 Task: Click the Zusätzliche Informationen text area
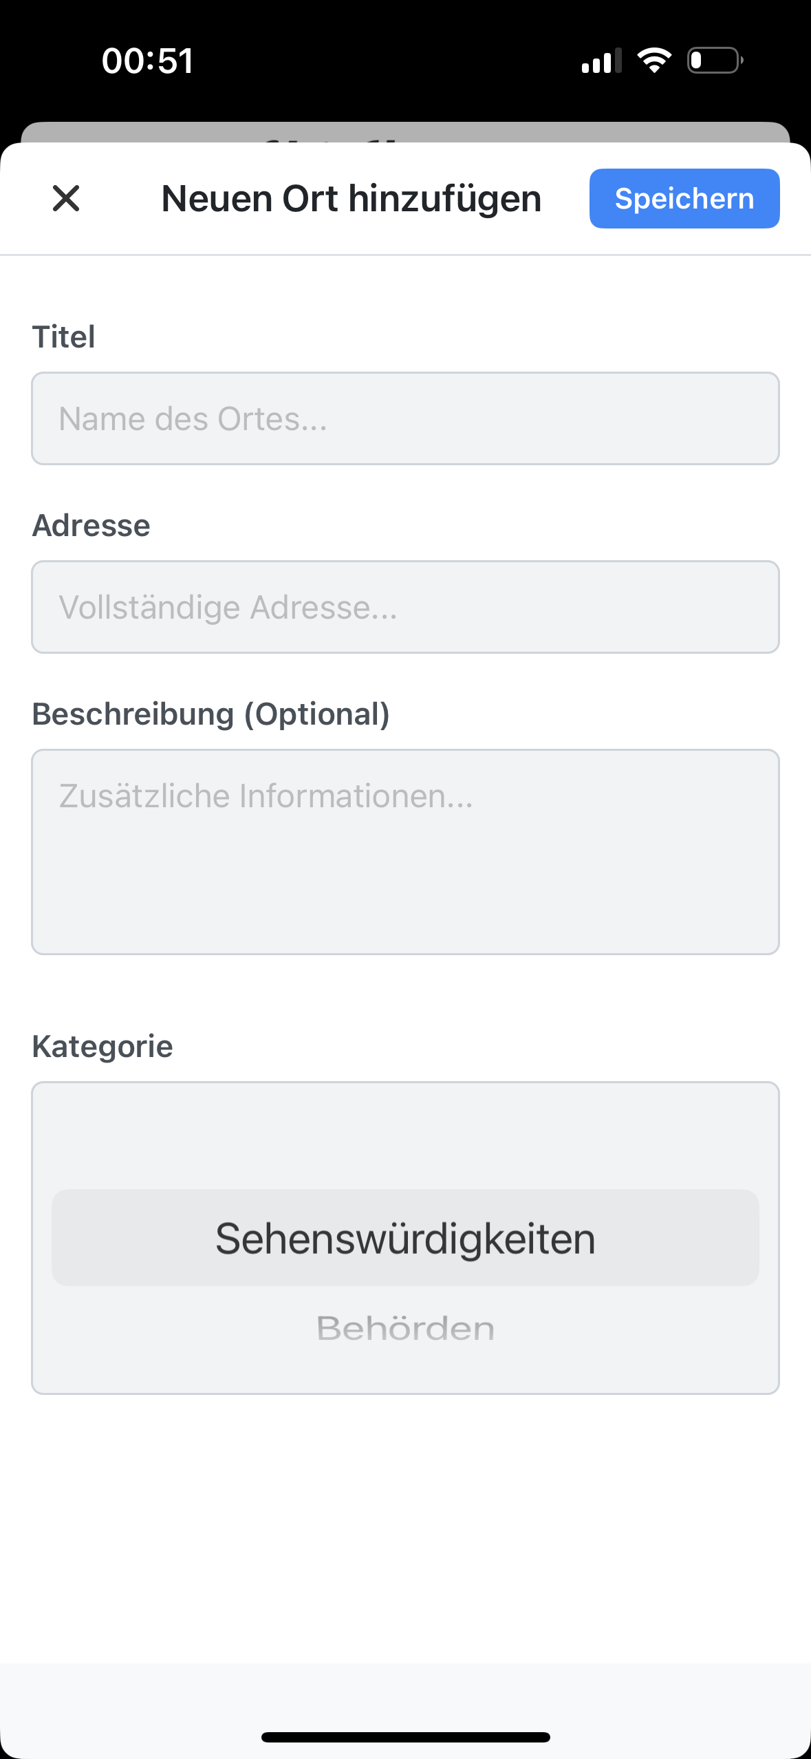click(x=405, y=851)
